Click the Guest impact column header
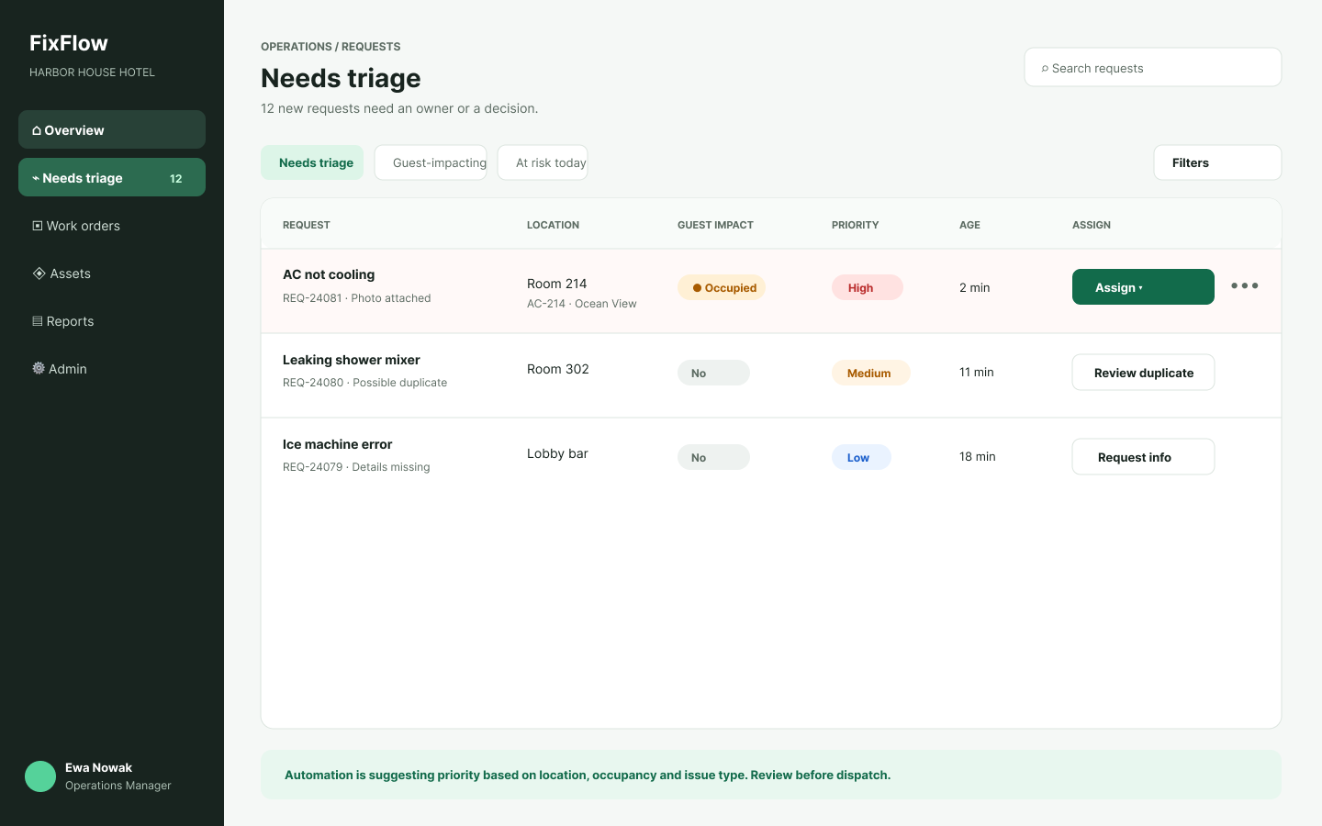 click(715, 225)
